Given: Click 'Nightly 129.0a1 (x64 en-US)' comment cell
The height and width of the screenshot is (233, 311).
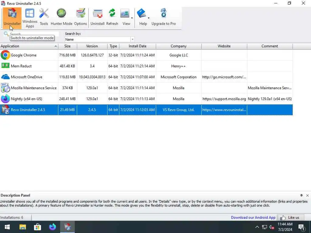Looking at the screenshot, I should [270, 99].
